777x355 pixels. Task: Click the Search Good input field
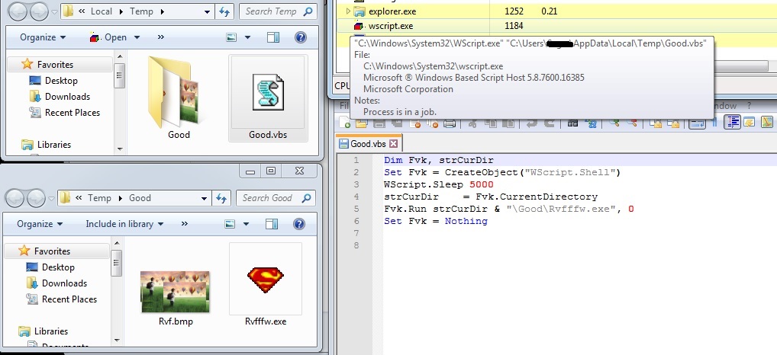tap(276, 198)
